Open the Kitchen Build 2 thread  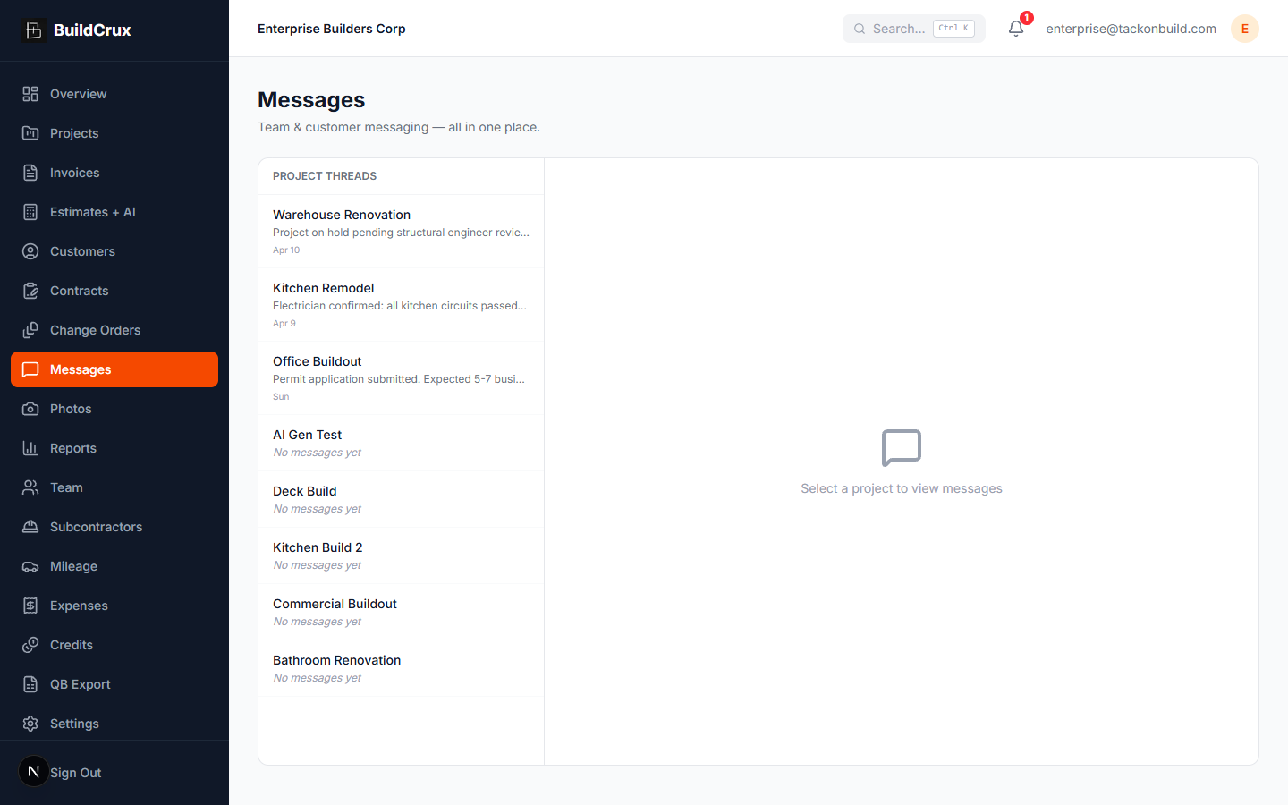[401, 555]
